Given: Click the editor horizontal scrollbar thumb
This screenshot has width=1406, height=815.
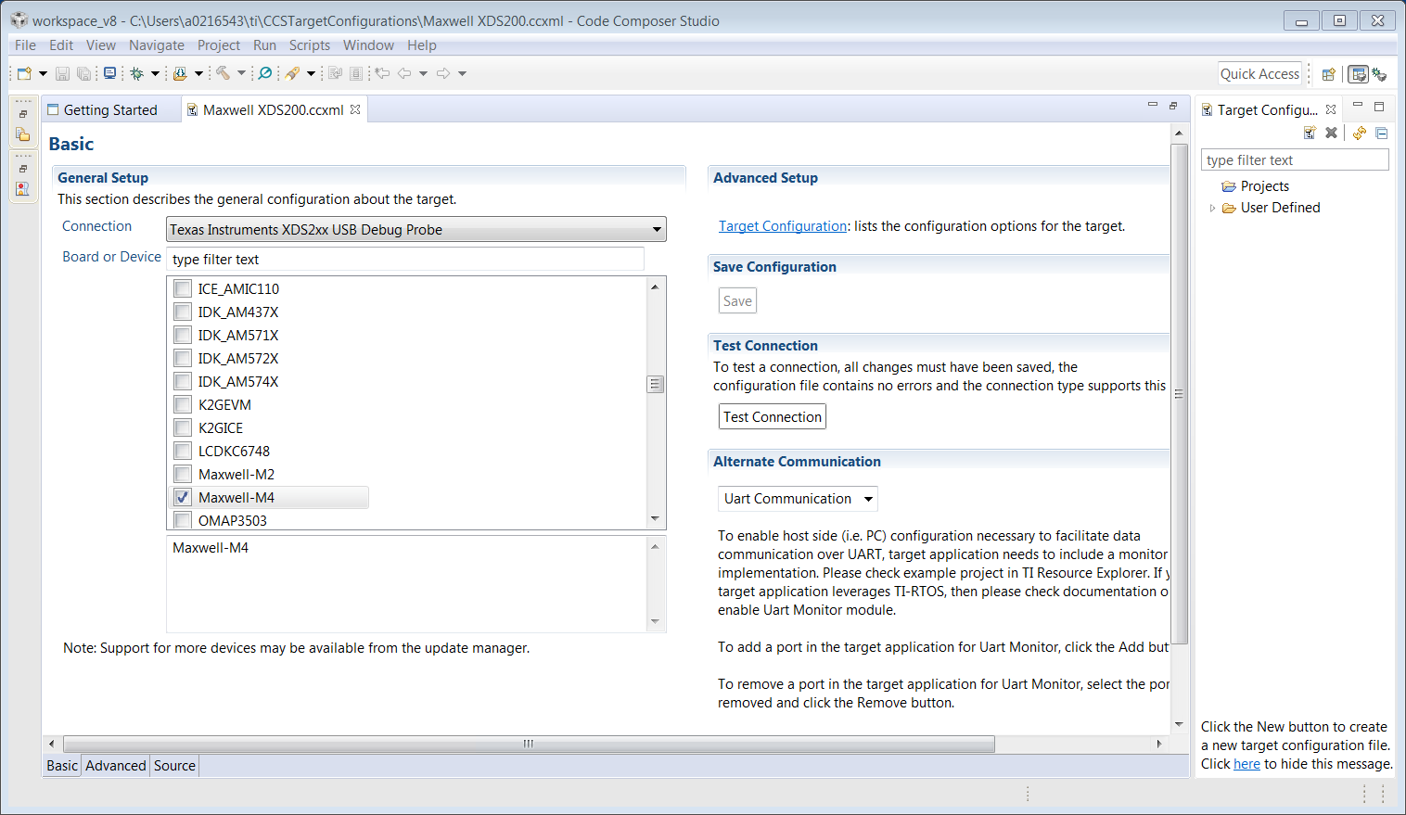Looking at the screenshot, I should 529,744.
